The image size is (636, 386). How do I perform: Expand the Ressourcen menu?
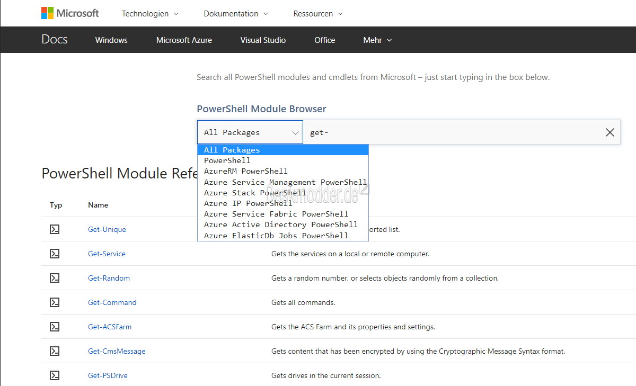click(x=318, y=14)
